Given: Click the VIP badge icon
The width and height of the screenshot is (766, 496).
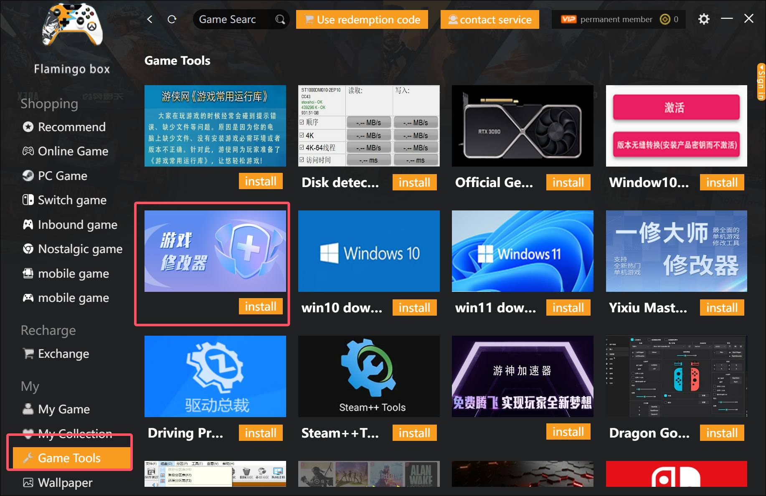Looking at the screenshot, I should tap(568, 19).
